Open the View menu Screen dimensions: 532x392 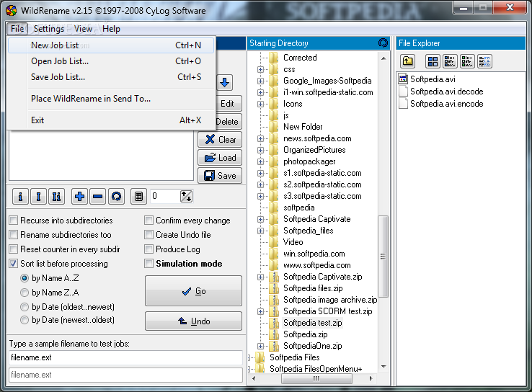[83, 29]
